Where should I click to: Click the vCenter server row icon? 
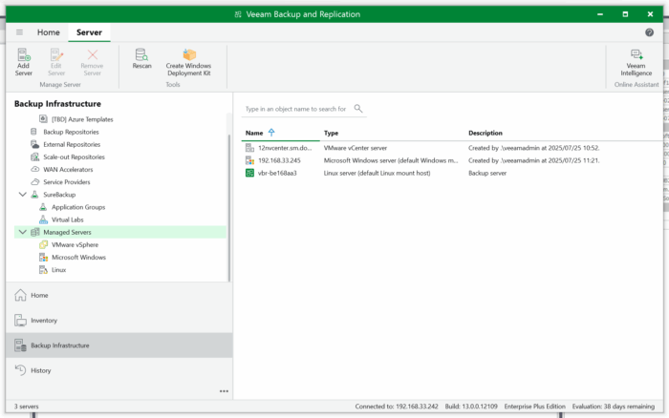[249, 148]
